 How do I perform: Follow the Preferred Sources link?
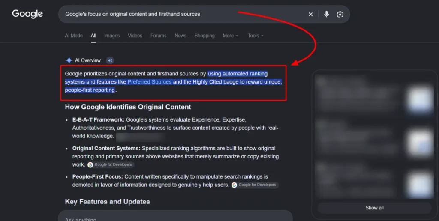coord(150,82)
